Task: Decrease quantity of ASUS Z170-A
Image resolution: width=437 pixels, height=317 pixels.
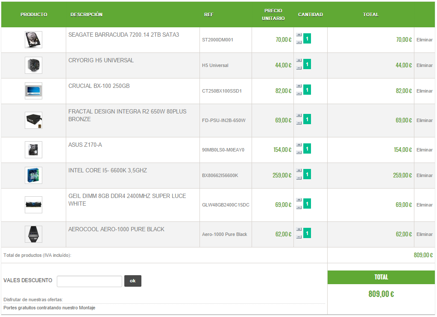Action: tap(299, 152)
